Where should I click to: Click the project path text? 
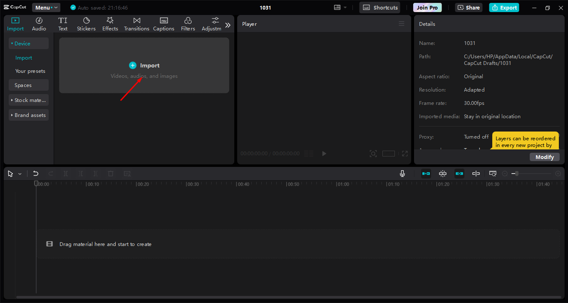(509, 60)
